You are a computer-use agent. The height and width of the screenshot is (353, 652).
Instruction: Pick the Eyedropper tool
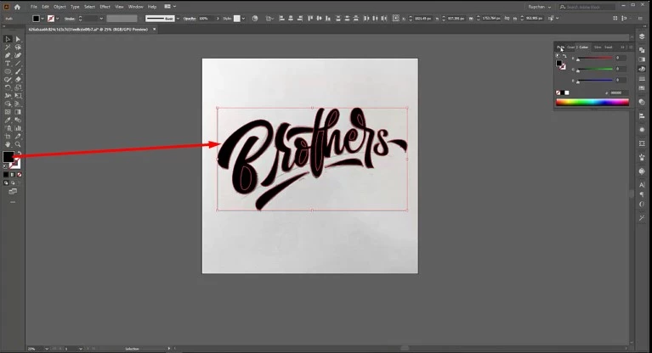click(x=8, y=120)
